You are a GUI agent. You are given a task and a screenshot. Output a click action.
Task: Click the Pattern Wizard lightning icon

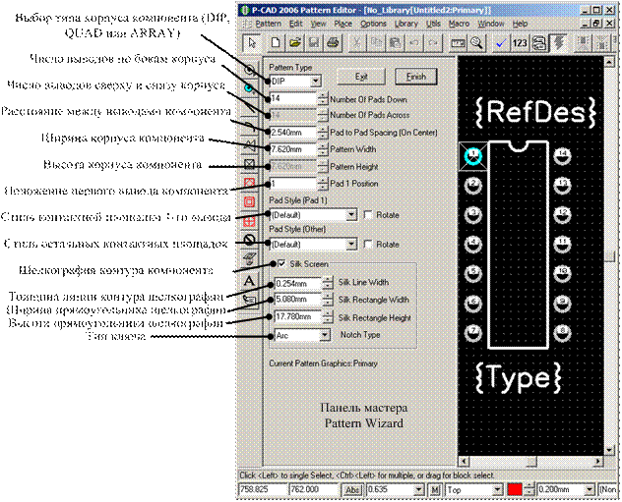[x=559, y=42]
